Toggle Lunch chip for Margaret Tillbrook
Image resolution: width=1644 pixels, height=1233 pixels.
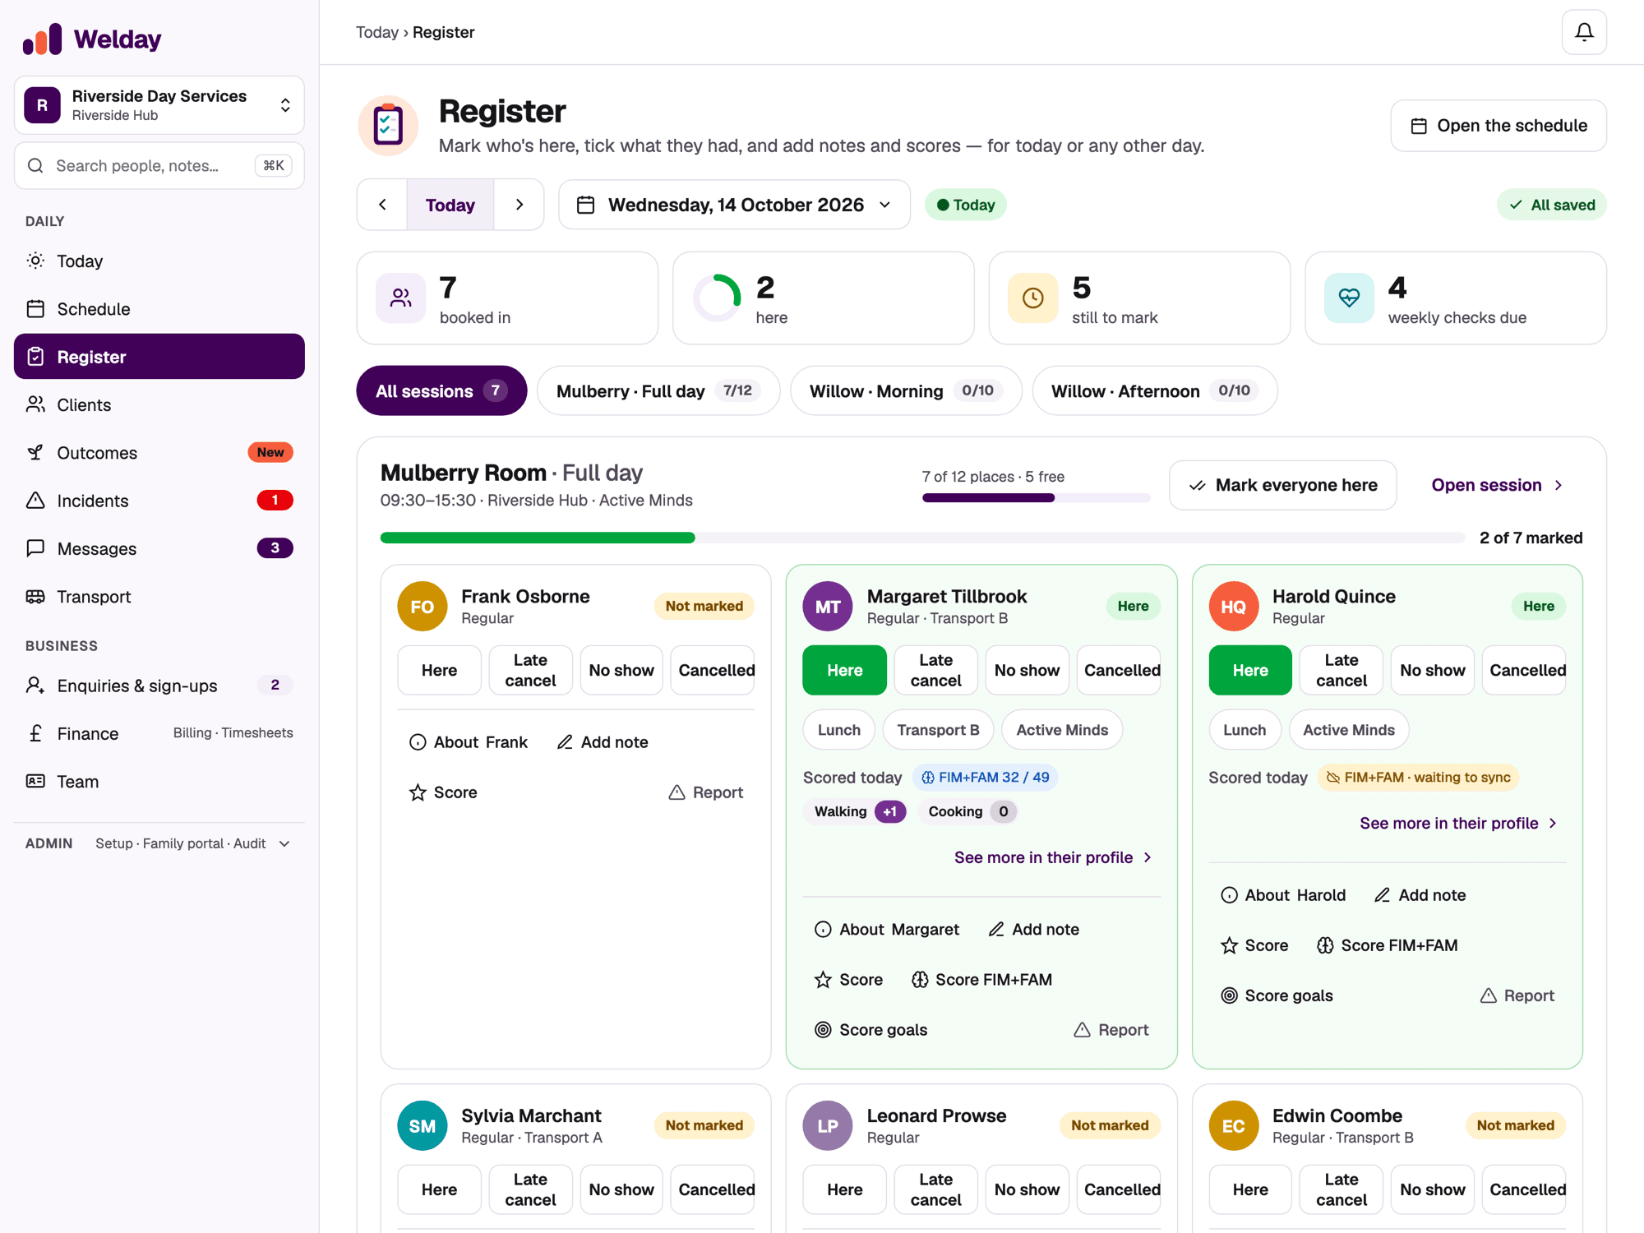click(x=838, y=730)
